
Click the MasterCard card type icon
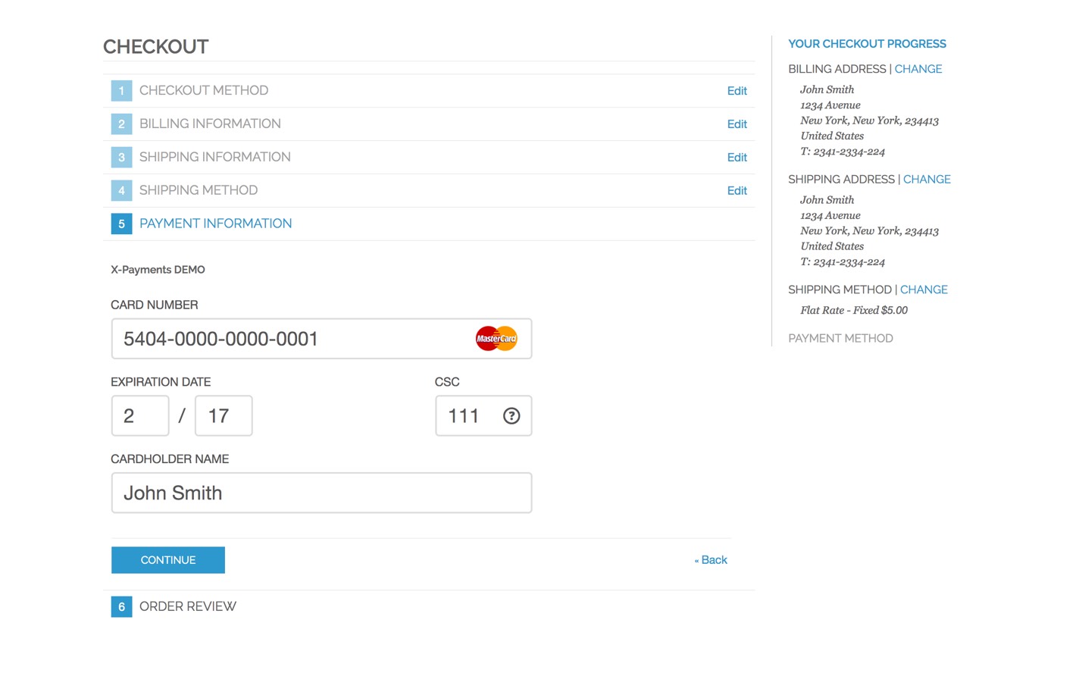click(x=496, y=338)
